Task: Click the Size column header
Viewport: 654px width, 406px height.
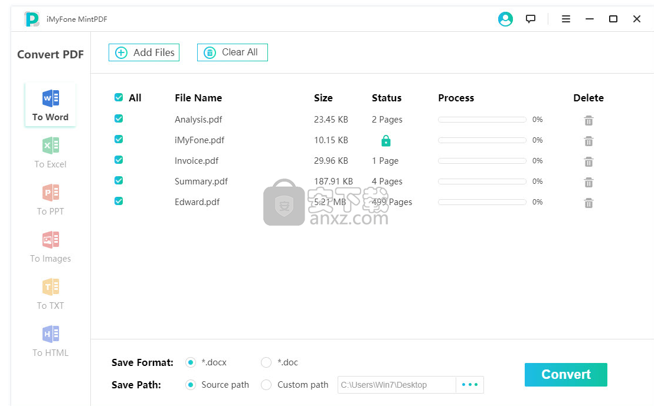Action: 323,98
